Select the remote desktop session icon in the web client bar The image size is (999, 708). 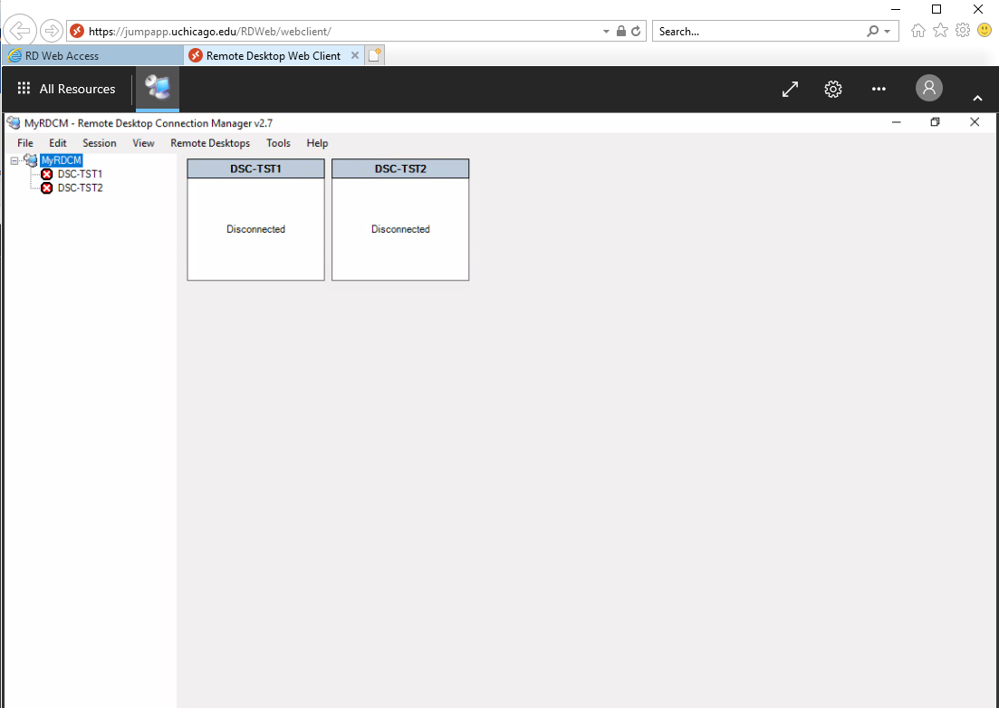[x=156, y=88]
